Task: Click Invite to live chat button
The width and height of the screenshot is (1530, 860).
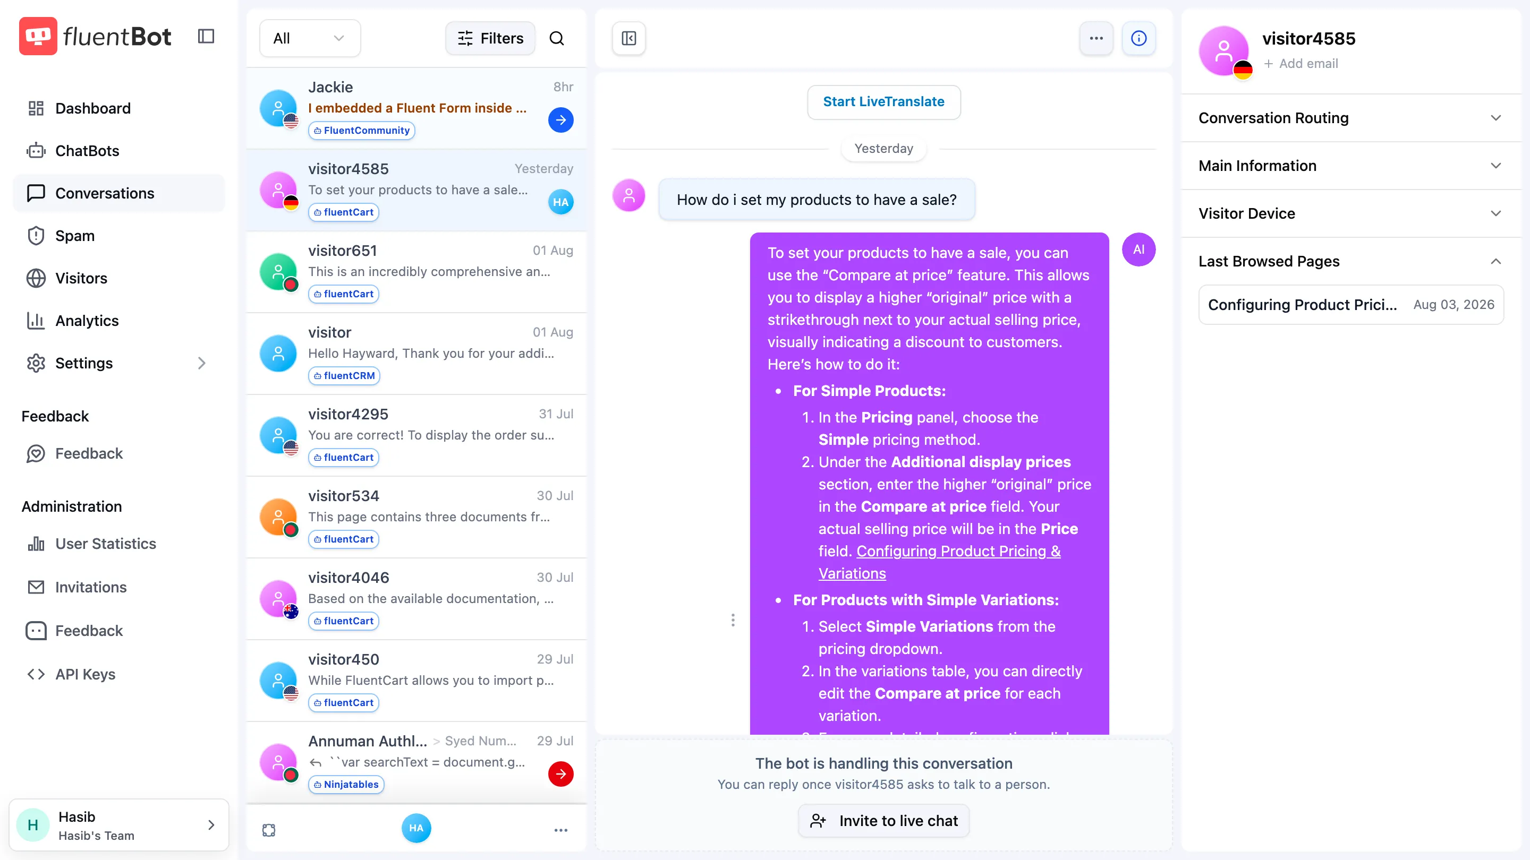Action: pyautogui.click(x=883, y=821)
